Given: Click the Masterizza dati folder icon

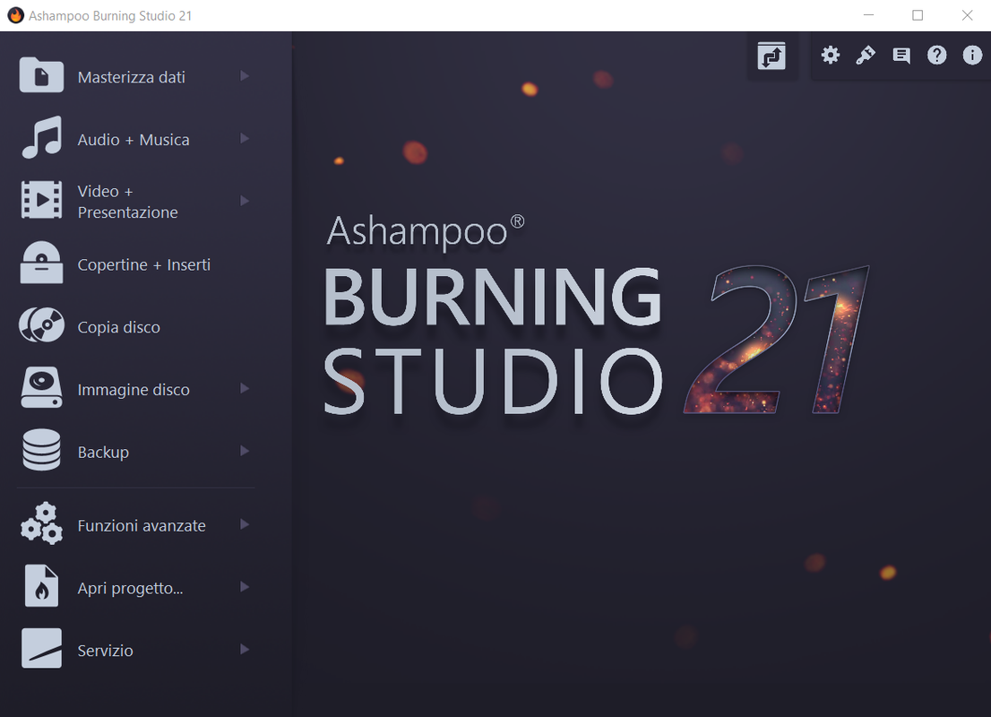Looking at the screenshot, I should pyautogui.click(x=41, y=74).
